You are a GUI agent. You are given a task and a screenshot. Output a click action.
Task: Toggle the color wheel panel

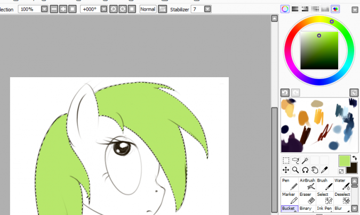click(x=285, y=9)
